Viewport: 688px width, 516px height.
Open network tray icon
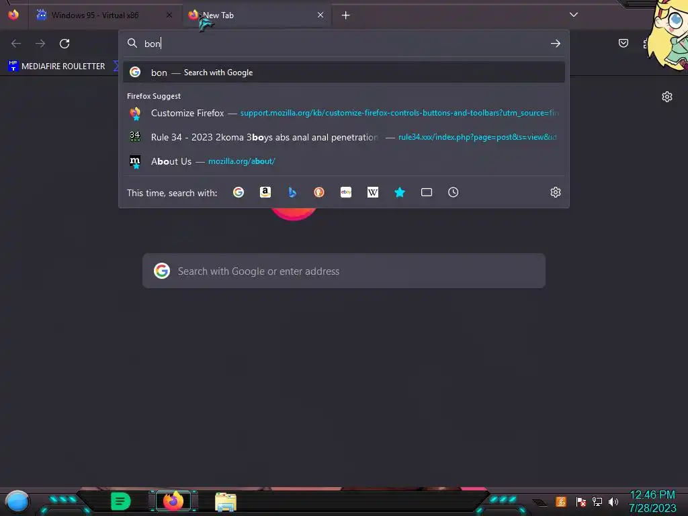[x=597, y=501]
